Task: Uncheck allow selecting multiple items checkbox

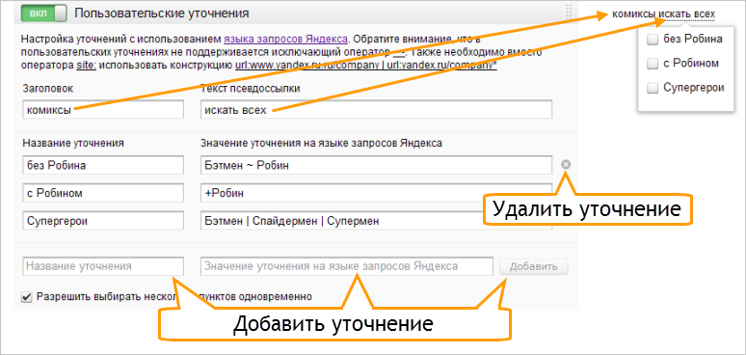Action: 27,297
